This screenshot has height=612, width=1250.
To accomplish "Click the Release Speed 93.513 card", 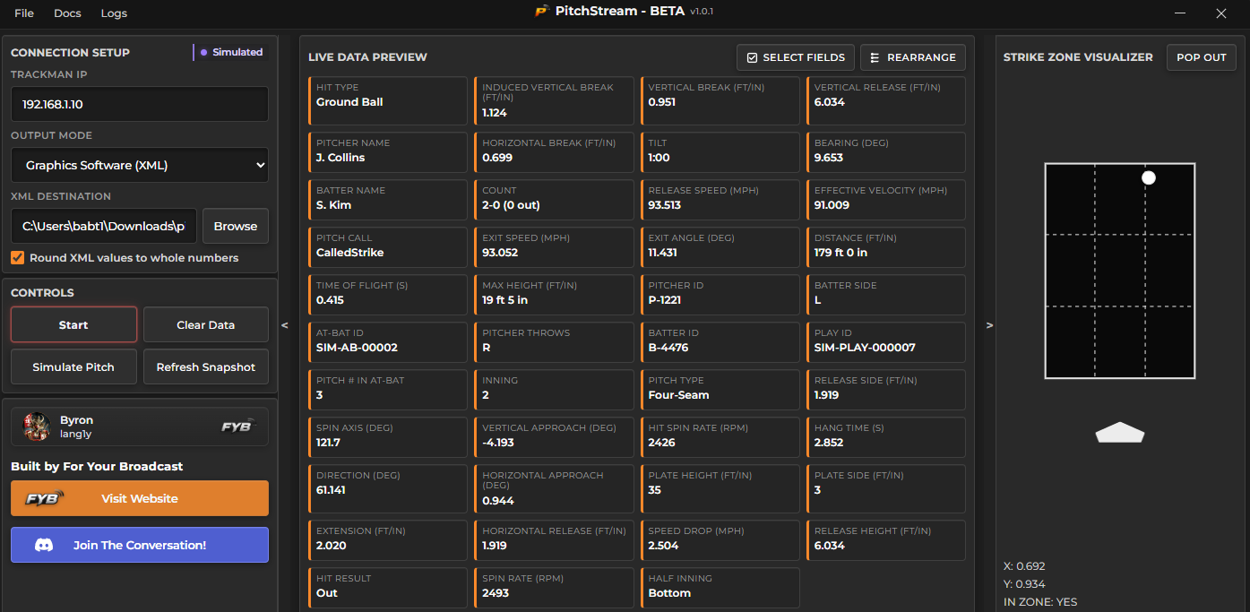I will tap(722, 199).
